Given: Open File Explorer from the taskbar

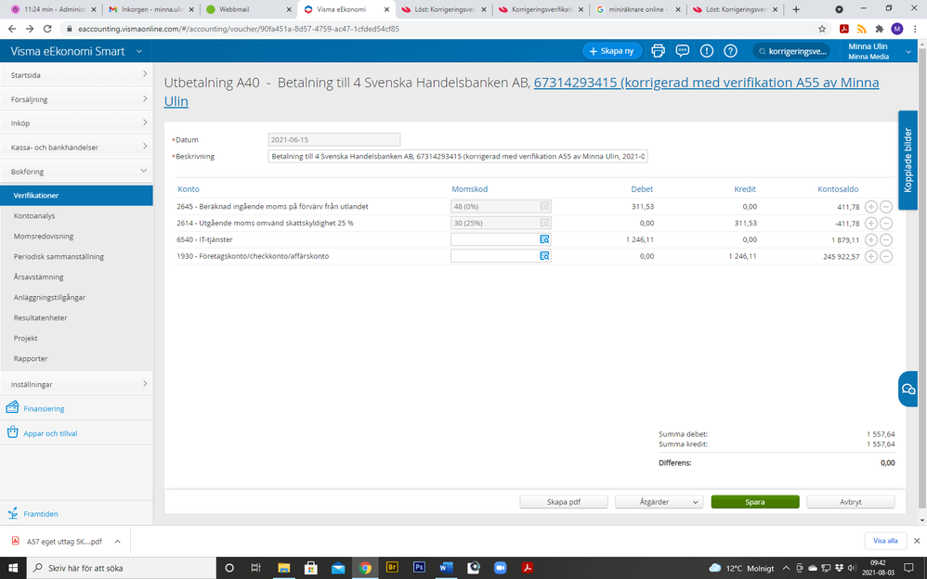Looking at the screenshot, I should tap(284, 567).
